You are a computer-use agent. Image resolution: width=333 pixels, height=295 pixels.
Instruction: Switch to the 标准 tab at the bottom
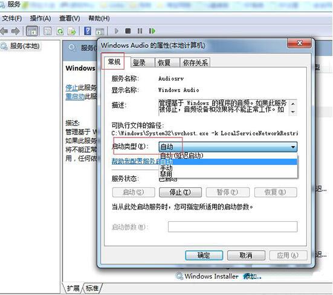92,288
